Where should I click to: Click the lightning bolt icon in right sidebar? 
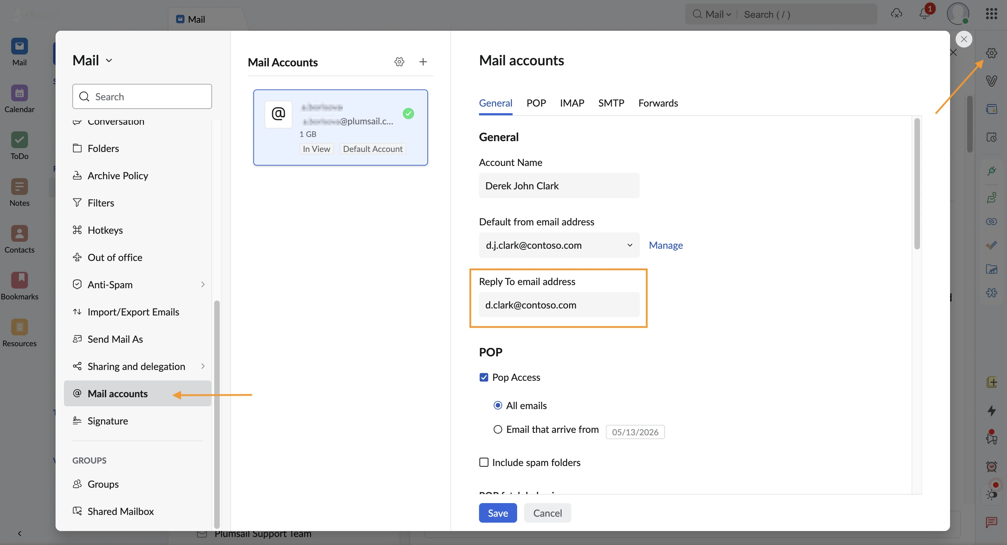point(991,410)
